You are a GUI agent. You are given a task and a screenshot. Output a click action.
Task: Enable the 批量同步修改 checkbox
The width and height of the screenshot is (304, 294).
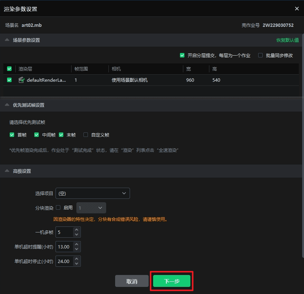point(260,55)
